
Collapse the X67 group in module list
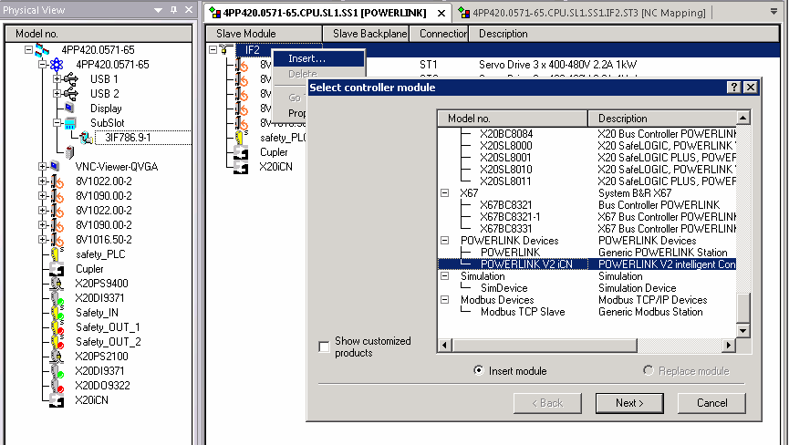click(x=445, y=193)
